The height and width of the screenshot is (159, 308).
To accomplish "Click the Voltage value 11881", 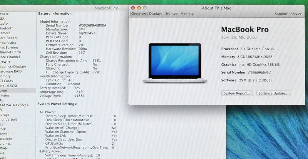I will pos(79,96).
